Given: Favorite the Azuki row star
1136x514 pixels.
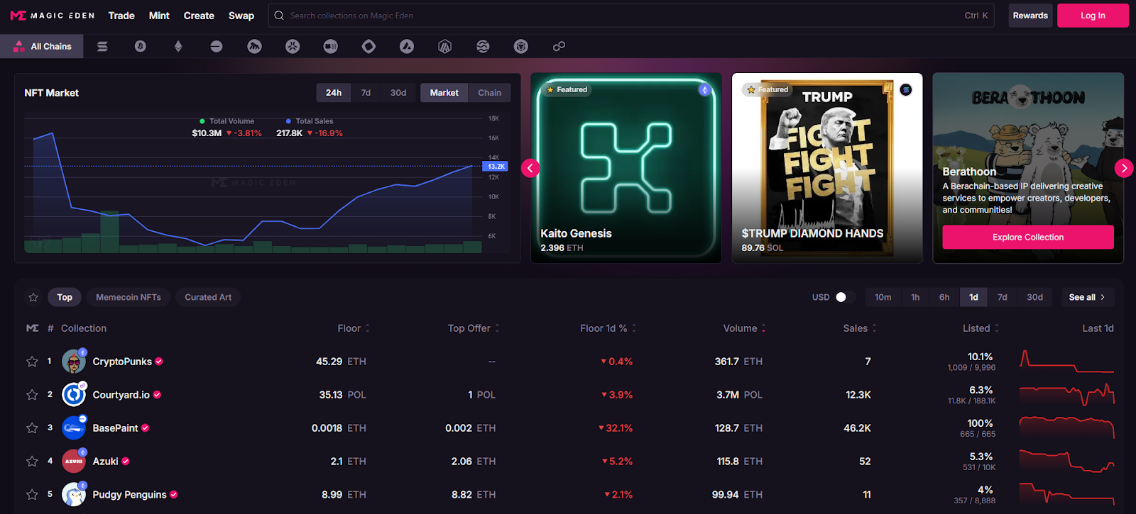Looking at the screenshot, I should point(32,462).
